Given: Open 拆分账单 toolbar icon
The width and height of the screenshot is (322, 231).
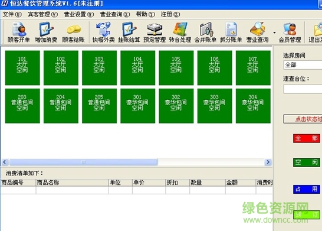Looking at the screenshot, I should (x=231, y=32).
